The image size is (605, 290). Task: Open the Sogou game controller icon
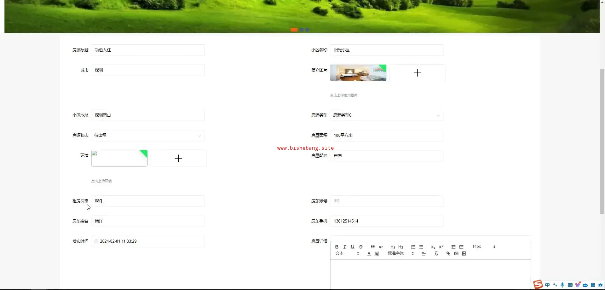tap(585, 285)
